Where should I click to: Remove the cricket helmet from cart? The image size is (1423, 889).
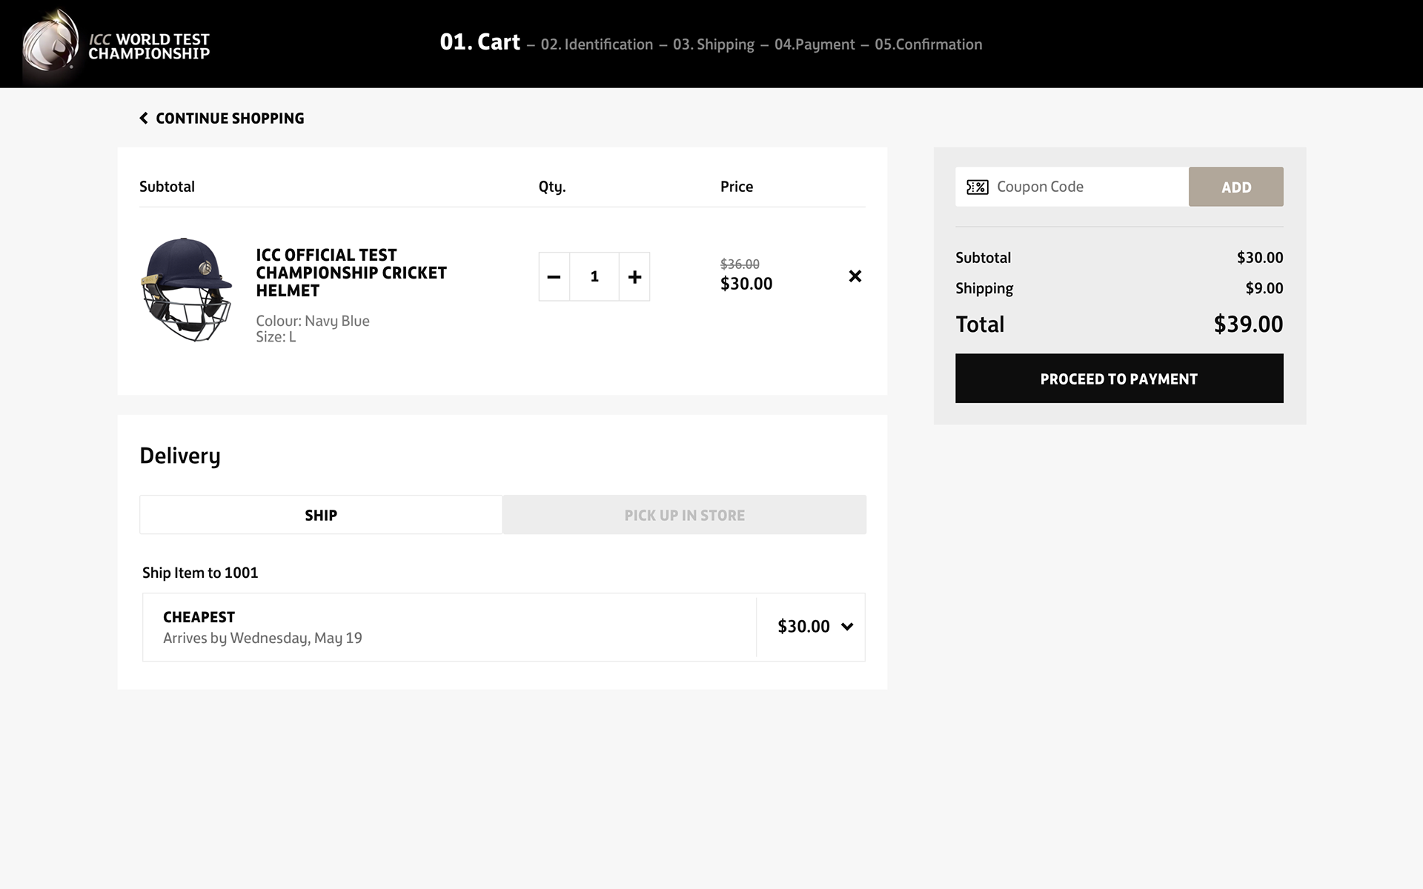point(855,276)
